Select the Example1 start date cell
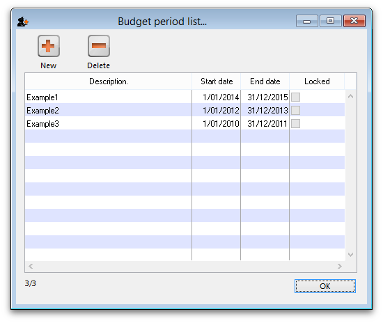 [217, 97]
